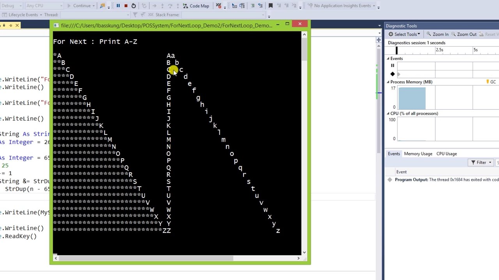Open the Debug configuration dropdown
Screen dimensions: 499x280
tap(12, 6)
